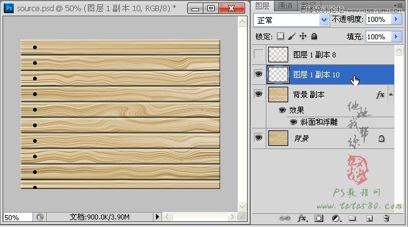Lock transparent pixels icon

pyautogui.click(x=280, y=36)
